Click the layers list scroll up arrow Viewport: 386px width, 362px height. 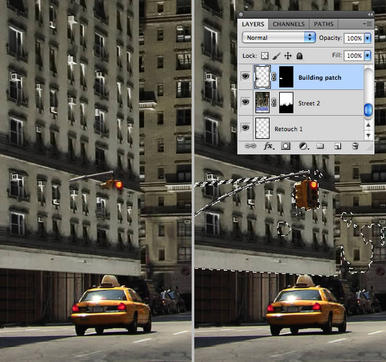(x=368, y=125)
